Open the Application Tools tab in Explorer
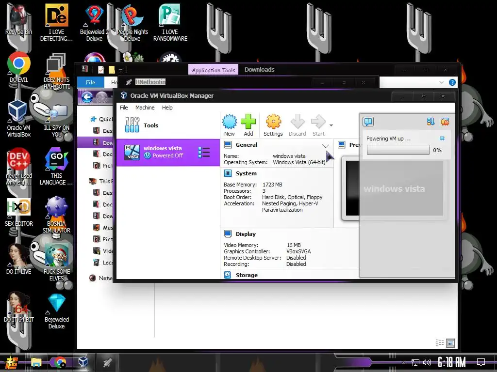 tap(214, 70)
